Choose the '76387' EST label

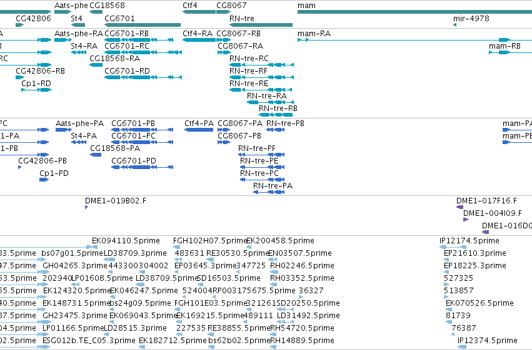coord(463,328)
